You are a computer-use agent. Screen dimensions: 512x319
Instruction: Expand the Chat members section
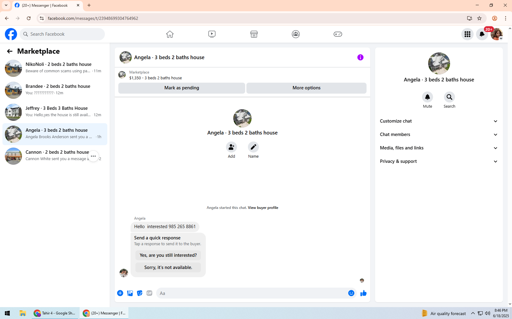[x=439, y=134]
